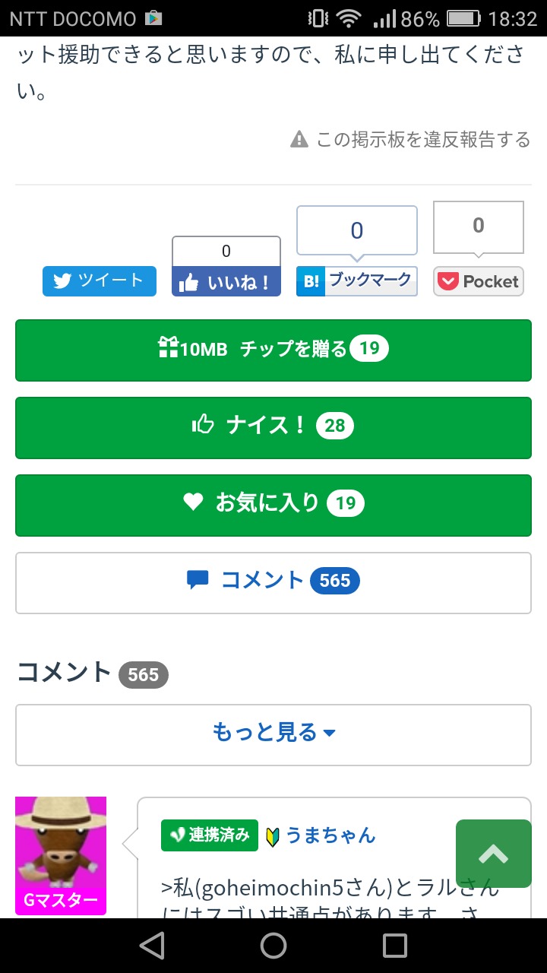Expand comments with もっと見る

[x=273, y=734]
